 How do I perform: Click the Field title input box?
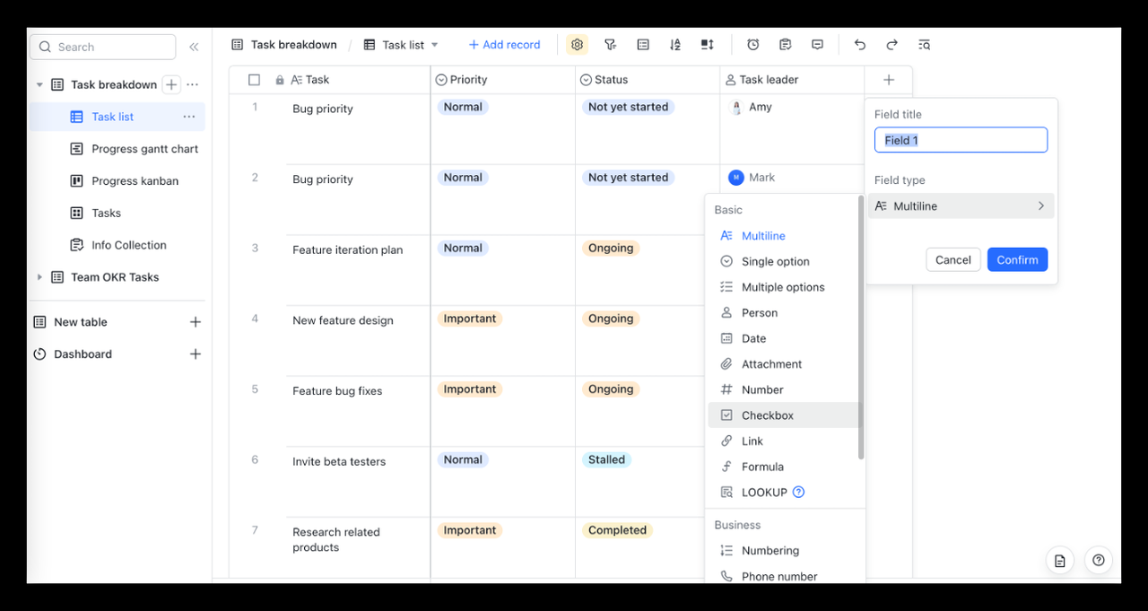[961, 140]
